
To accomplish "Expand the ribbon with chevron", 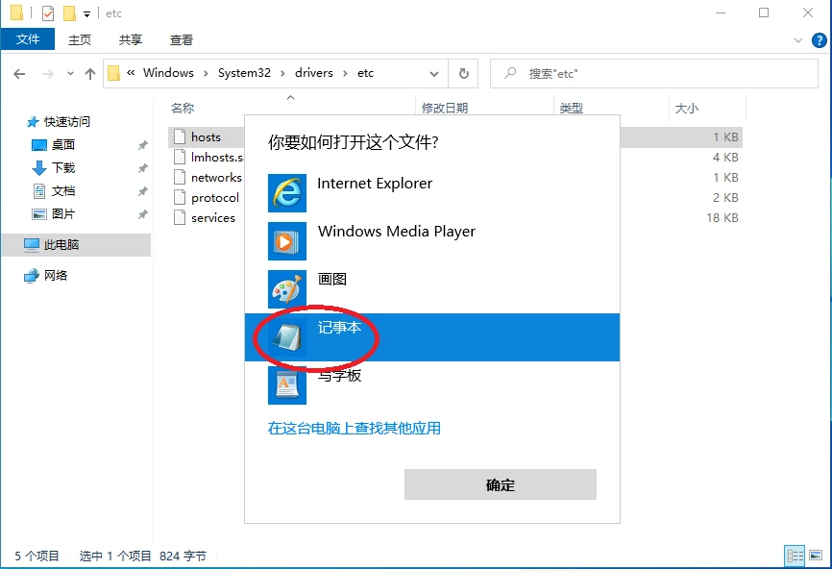I will [x=798, y=40].
